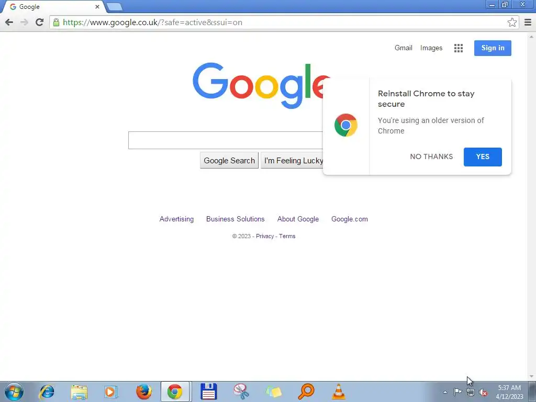Open Sticky Notes from the taskbar
Screen dimensions: 536x402
273,392
